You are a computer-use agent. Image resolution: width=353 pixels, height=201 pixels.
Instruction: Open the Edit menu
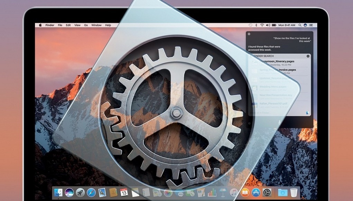(x=68, y=25)
